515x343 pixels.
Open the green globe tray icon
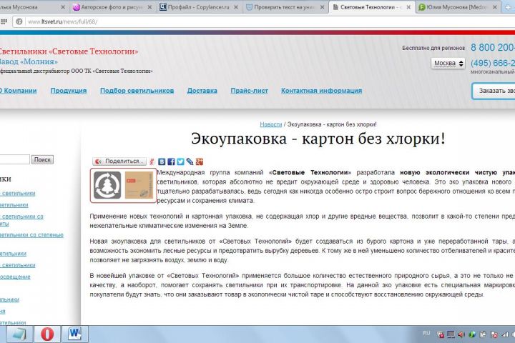tap(472, 334)
